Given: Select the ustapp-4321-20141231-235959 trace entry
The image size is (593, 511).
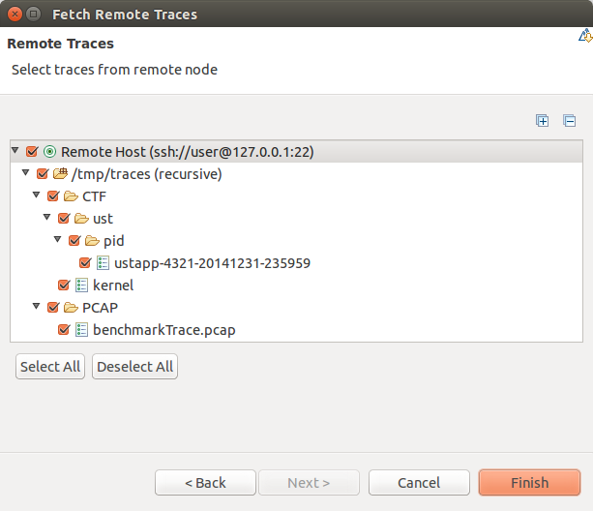Looking at the screenshot, I should coord(212,263).
